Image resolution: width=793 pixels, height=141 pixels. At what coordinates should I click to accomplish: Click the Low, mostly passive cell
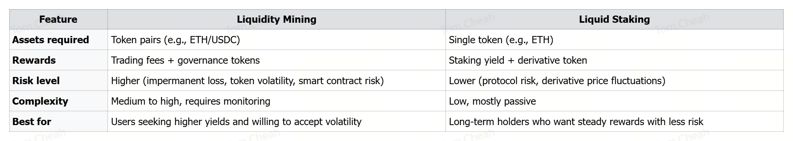tap(614, 101)
